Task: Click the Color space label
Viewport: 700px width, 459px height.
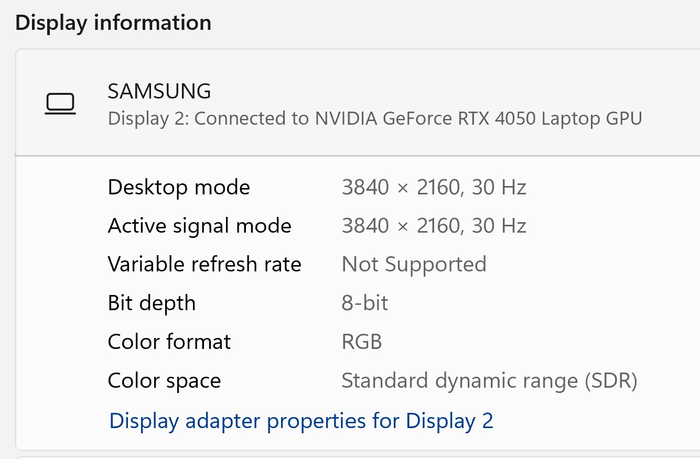Action: pos(164,380)
